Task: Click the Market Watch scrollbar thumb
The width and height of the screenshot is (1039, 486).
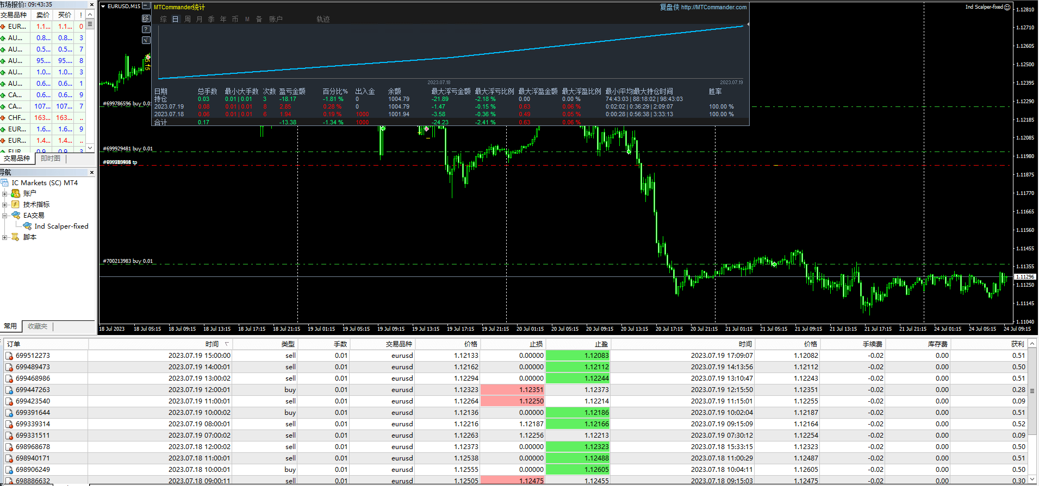Action: coord(90,24)
